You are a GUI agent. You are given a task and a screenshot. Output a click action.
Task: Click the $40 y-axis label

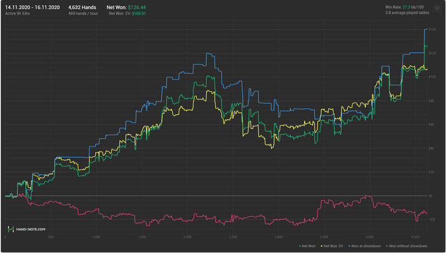tap(431, 148)
